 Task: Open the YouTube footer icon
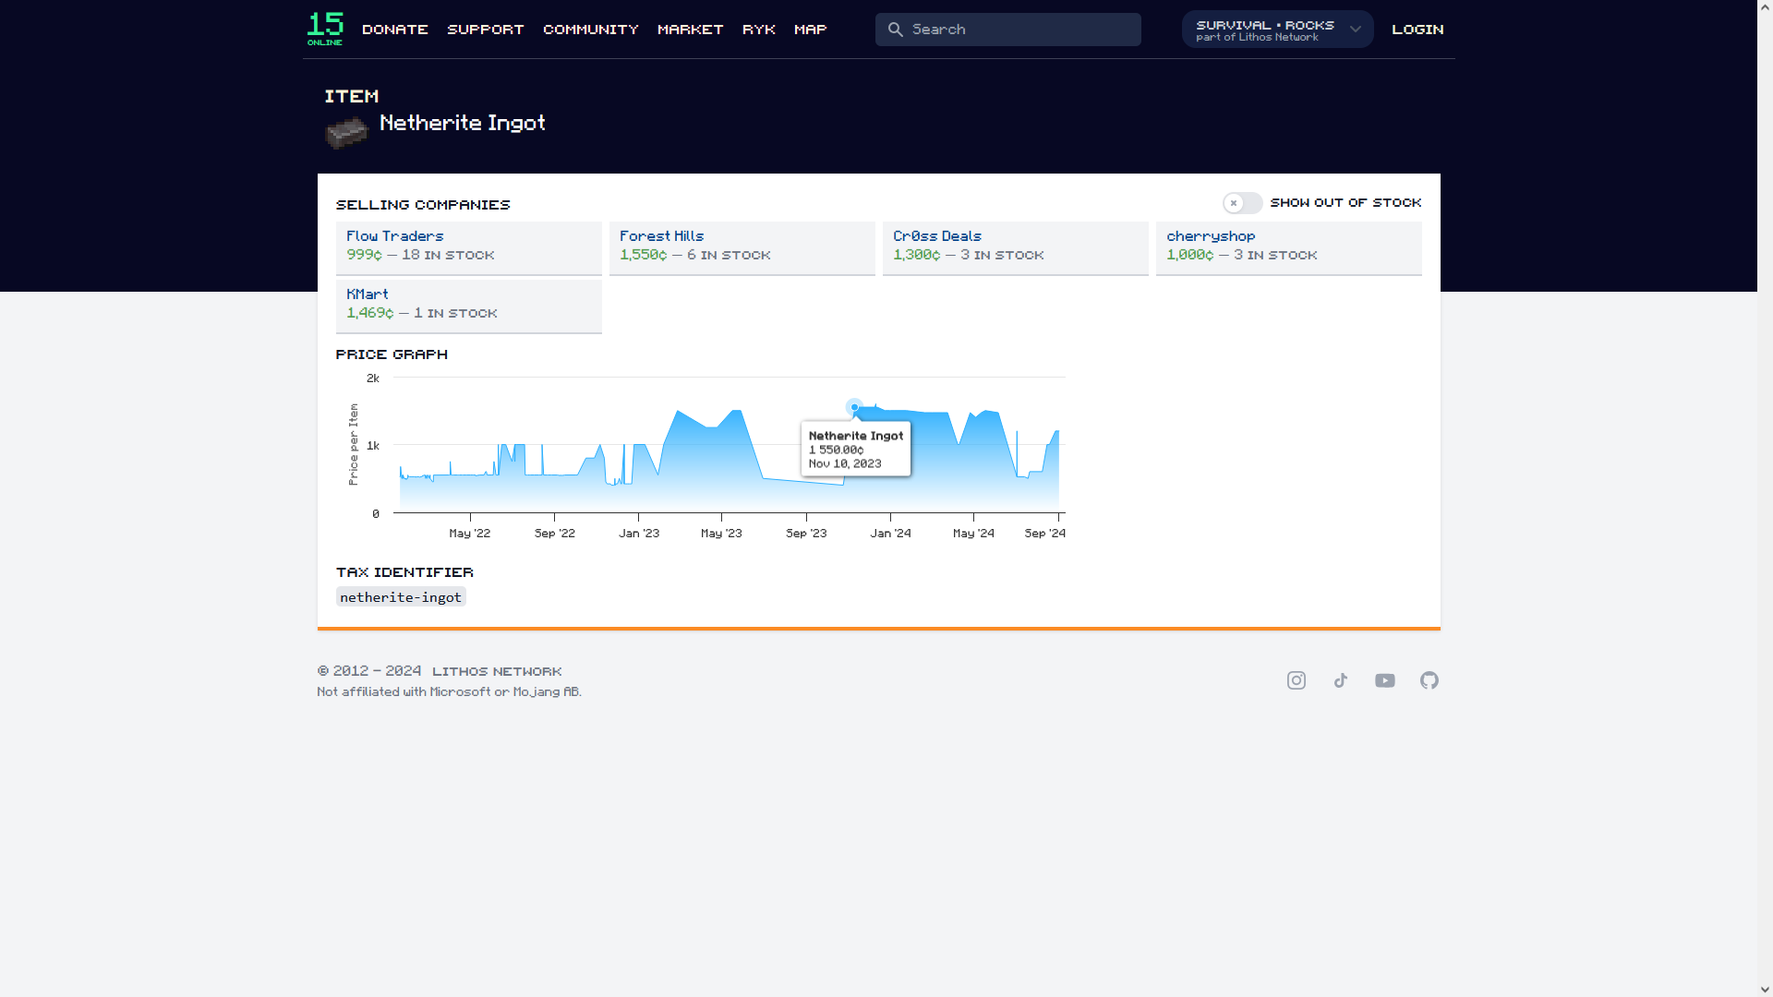1385,680
